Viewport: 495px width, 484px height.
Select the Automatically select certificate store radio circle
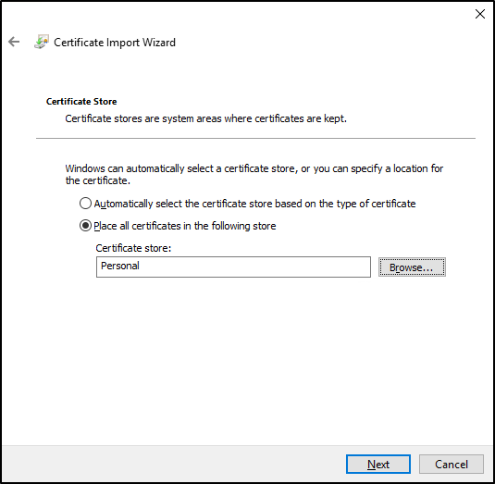tap(85, 204)
